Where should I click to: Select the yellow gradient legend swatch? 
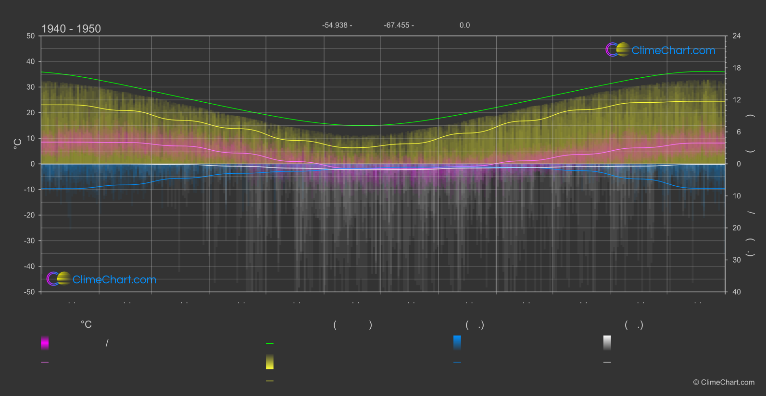(x=270, y=362)
